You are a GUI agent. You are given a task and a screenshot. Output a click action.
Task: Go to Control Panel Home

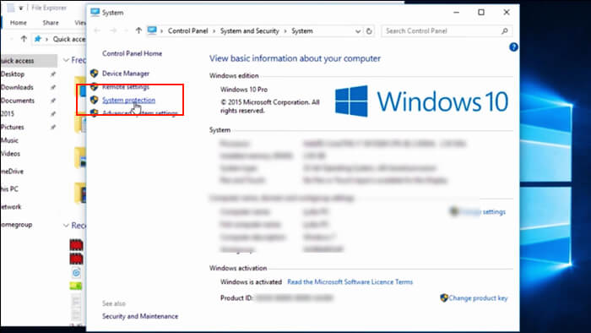point(132,53)
